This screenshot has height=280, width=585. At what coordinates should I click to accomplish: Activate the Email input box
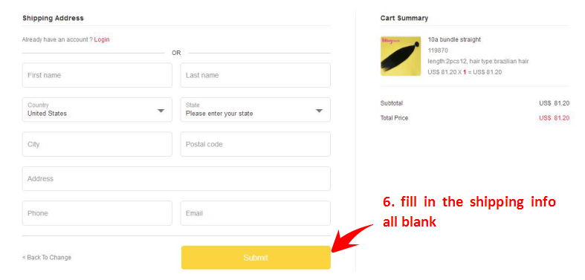(255, 213)
